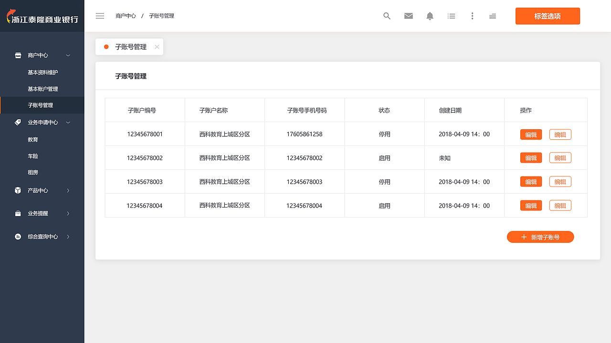Click the account number 12345678001

pos(145,134)
